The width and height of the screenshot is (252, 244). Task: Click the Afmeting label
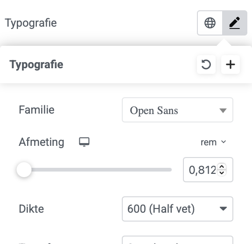(42, 142)
